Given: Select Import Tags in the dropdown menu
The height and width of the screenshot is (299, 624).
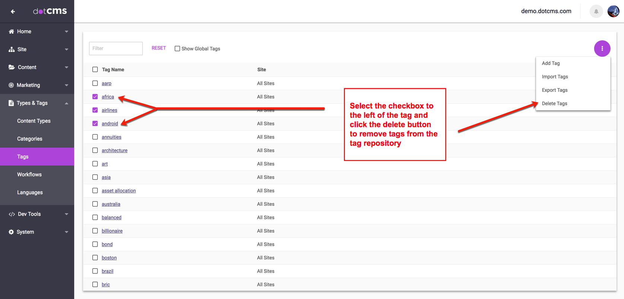Looking at the screenshot, I should click(x=555, y=76).
